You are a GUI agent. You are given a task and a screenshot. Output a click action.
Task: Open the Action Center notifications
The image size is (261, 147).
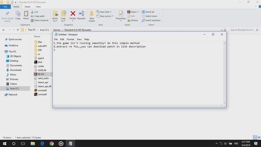[x=256, y=143]
